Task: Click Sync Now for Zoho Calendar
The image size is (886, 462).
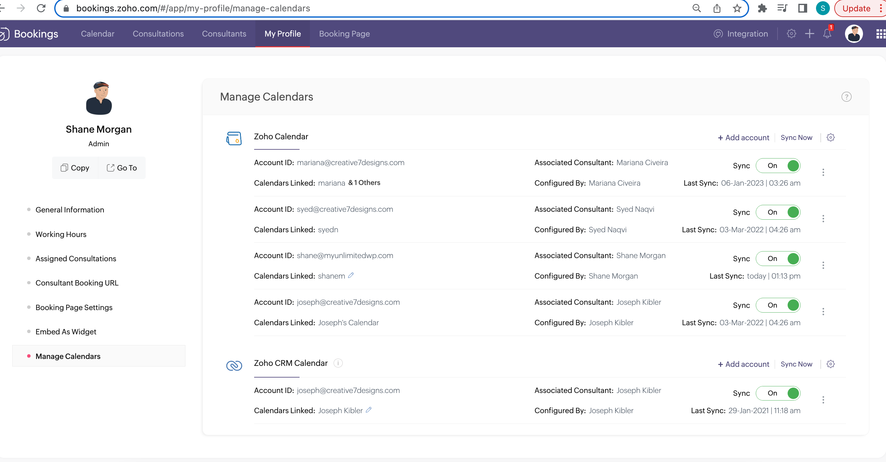Action: (796, 137)
